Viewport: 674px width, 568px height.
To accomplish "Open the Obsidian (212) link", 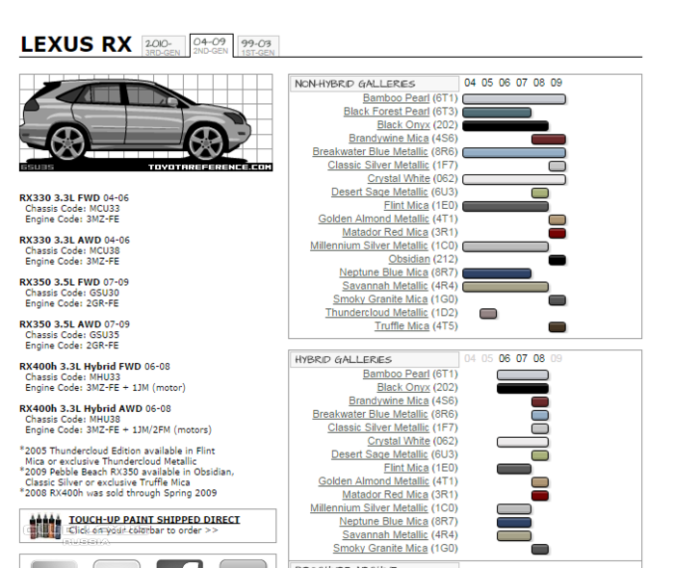I will click(409, 259).
